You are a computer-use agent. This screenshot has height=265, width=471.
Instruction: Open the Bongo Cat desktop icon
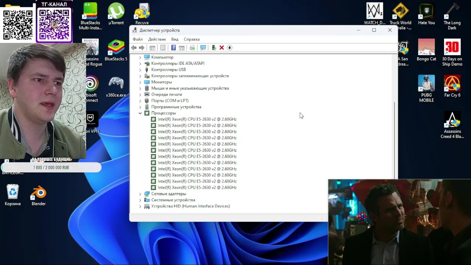426,50
